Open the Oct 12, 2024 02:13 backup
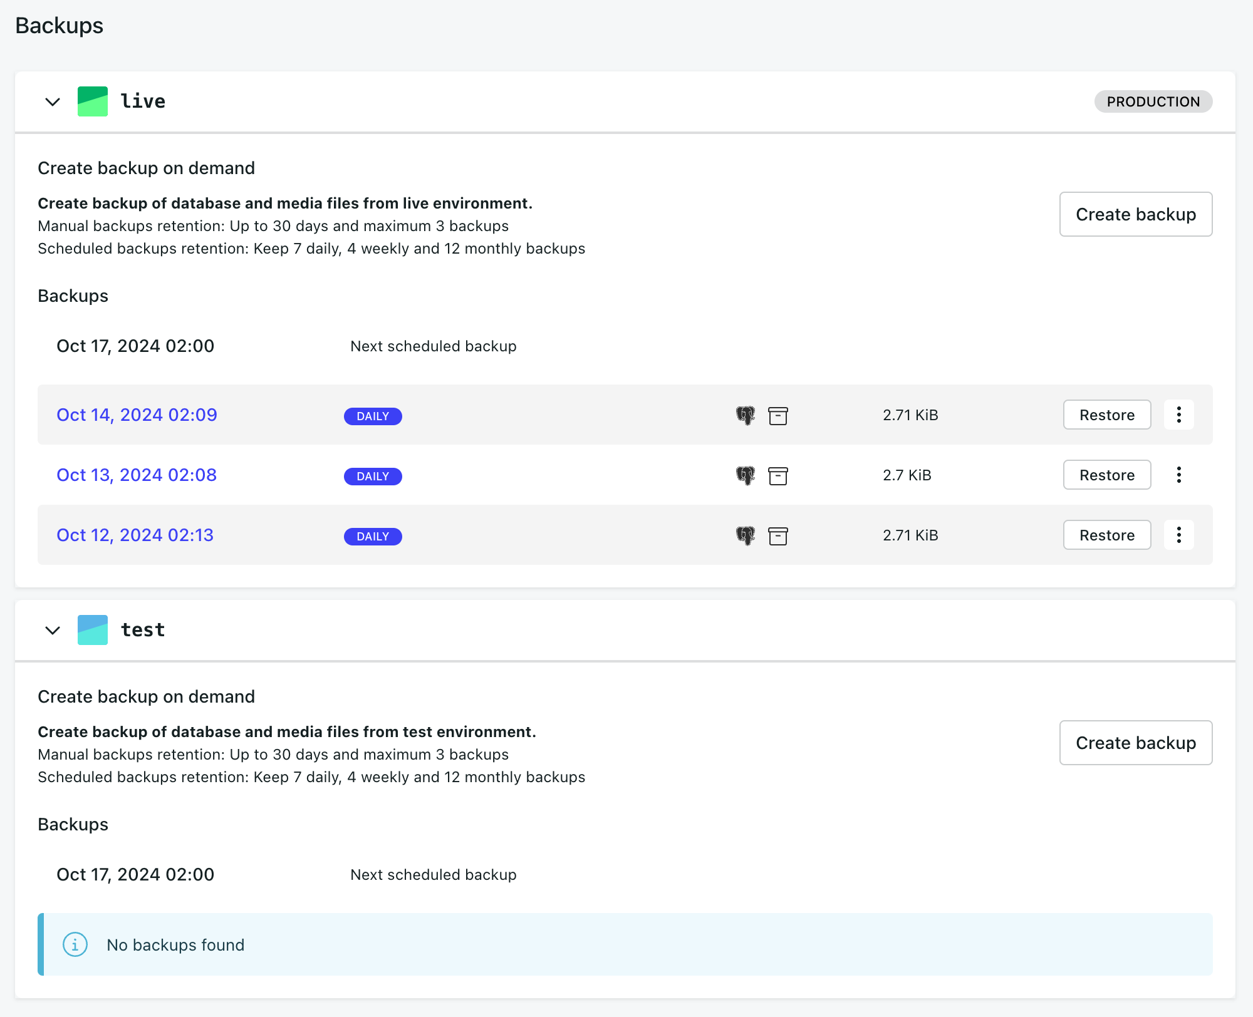Screen dimensions: 1253x1017 coord(135,535)
